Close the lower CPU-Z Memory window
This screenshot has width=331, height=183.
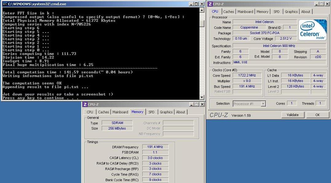(x=202, y=104)
